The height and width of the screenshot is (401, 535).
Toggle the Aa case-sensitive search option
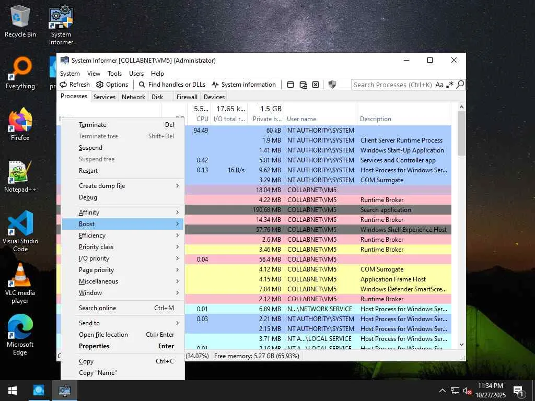pos(439,85)
